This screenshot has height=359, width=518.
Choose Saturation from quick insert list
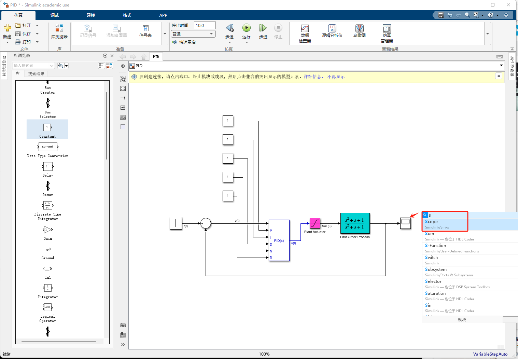coord(470,296)
